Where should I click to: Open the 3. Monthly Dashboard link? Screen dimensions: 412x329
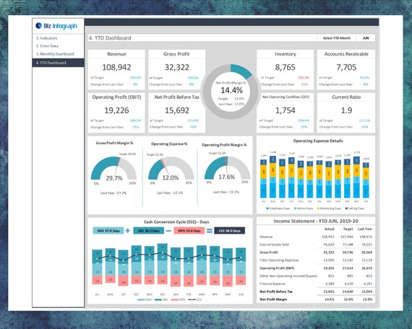click(55, 54)
